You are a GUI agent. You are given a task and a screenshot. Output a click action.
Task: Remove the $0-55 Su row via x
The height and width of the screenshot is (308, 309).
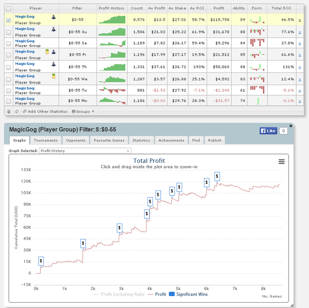coord(300,32)
